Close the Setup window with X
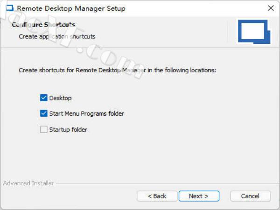Viewport: 280px width, 210px height. (x=271, y=8)
